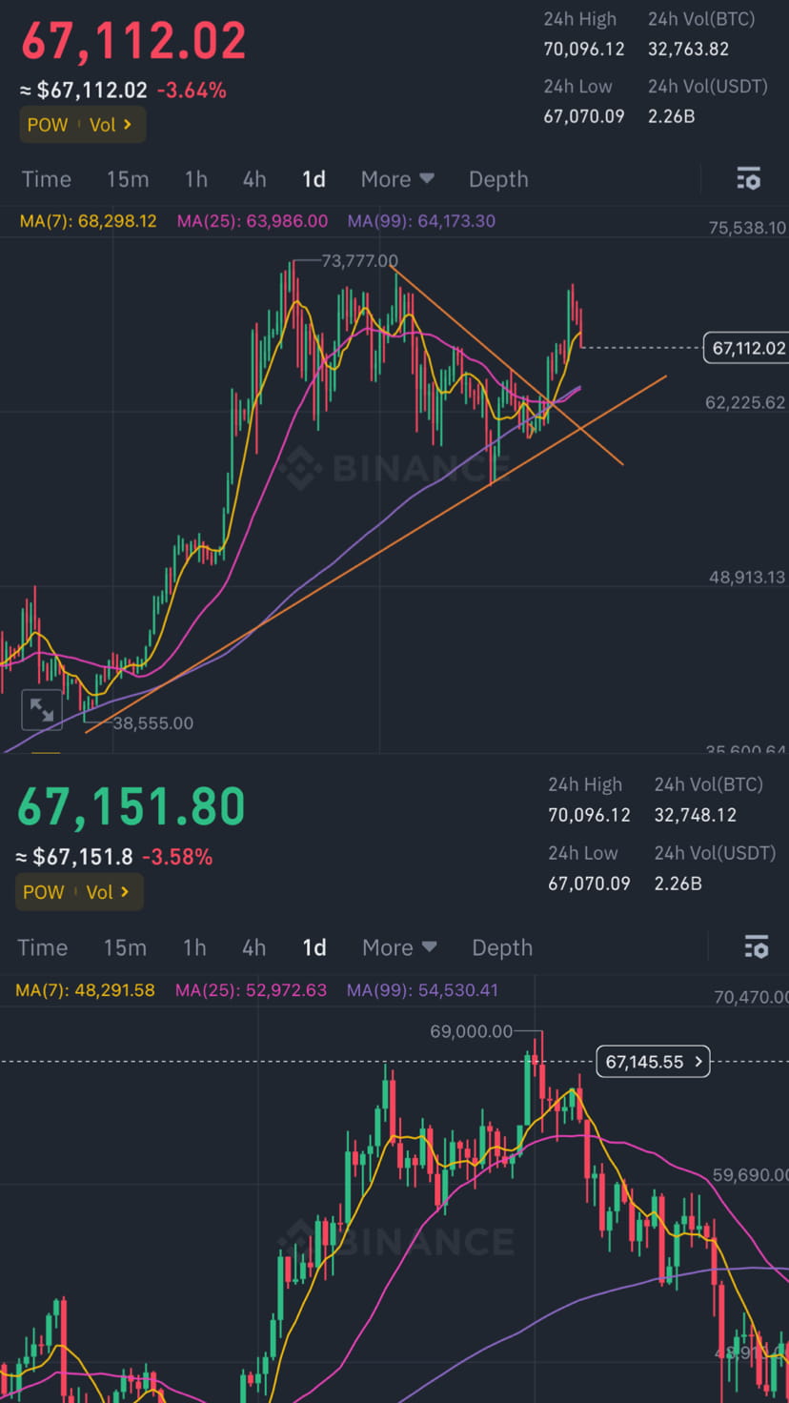Open the More timeframe dropdown
The height and width of the screenshot is (1403, 789).
point(397,178)
